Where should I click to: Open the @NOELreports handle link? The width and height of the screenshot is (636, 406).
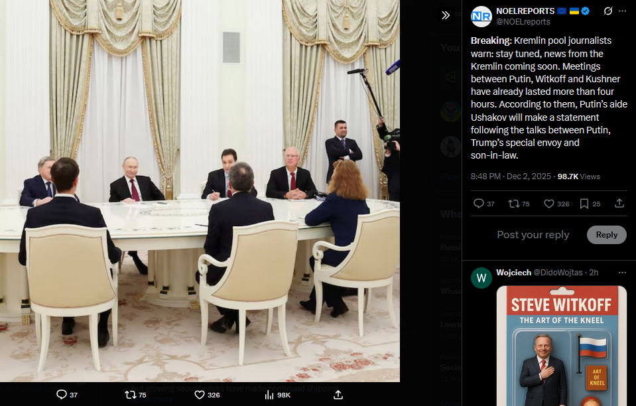523,21
